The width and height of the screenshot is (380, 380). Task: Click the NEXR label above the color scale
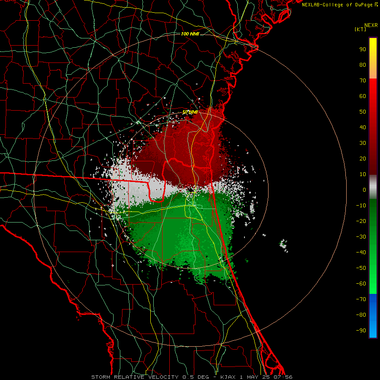tap(371, 25)
